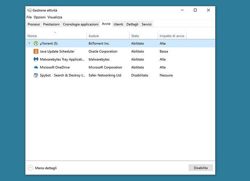
Task: Expand the µTorrent (5) group
Action: [29, 43]
